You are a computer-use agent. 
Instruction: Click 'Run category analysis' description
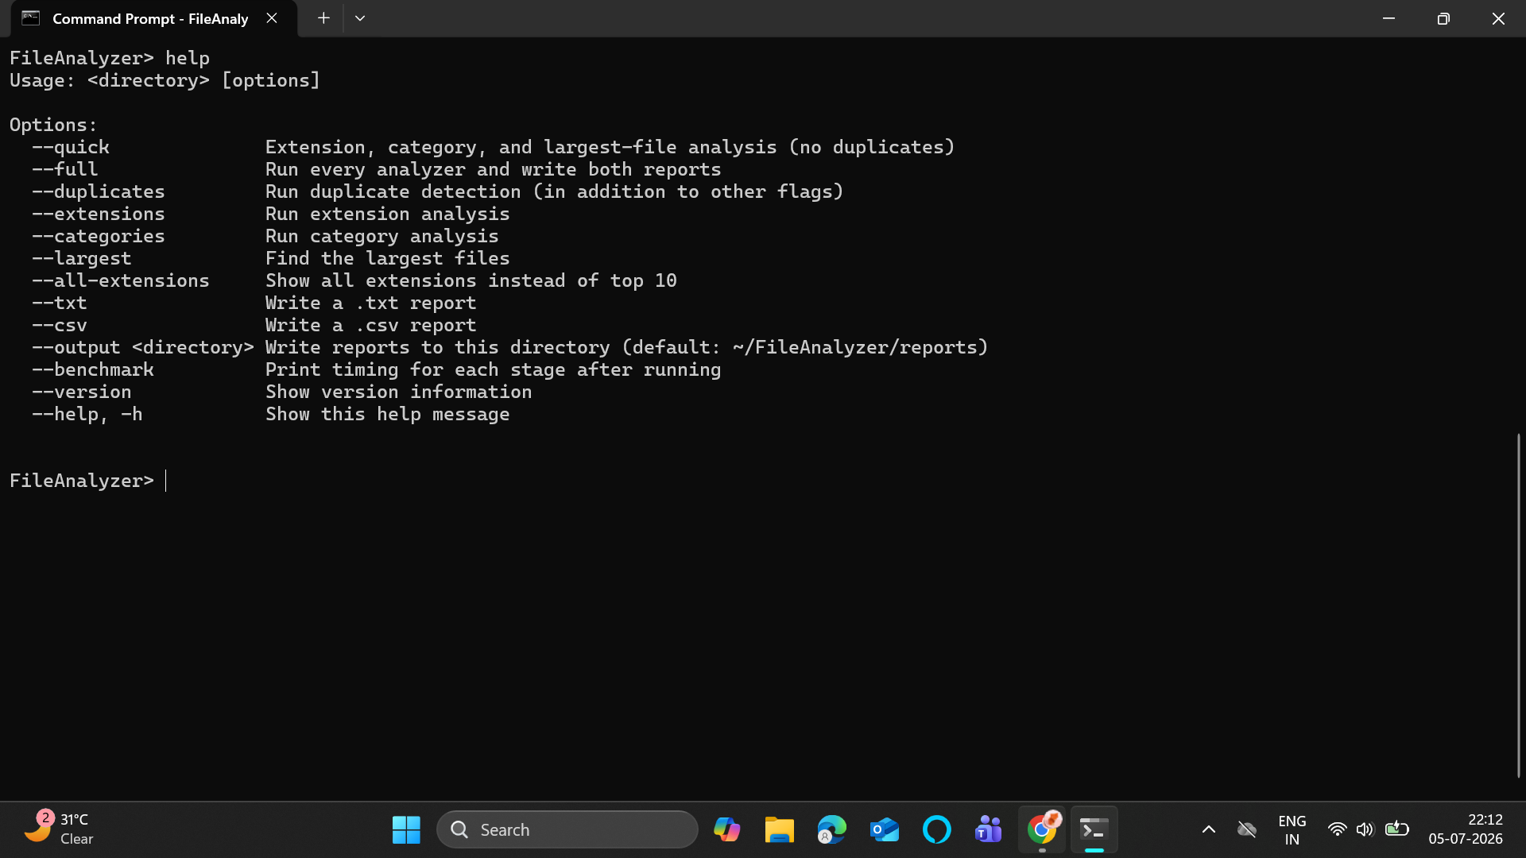pos(382,236)
